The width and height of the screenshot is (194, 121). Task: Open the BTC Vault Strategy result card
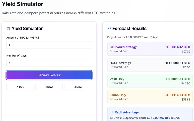click(x=150, y=49)
